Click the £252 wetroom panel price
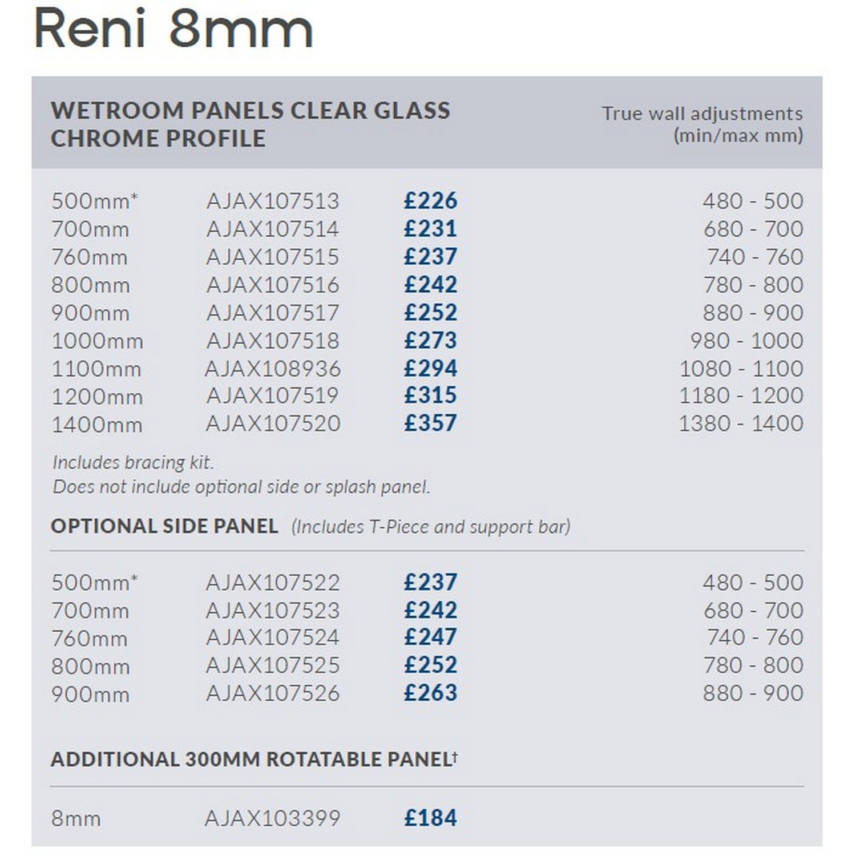This screenshot has width=856, height=856. click(430, 313)
